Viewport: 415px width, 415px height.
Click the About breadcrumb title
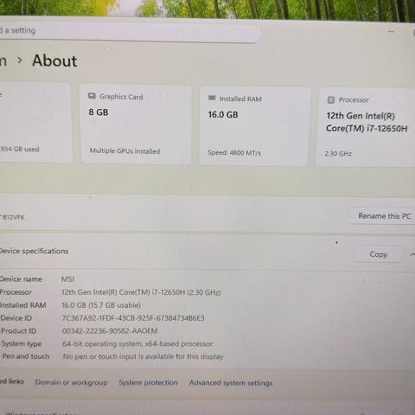click(54, 61)
